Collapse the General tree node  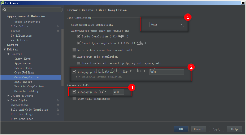click(8, 54)
